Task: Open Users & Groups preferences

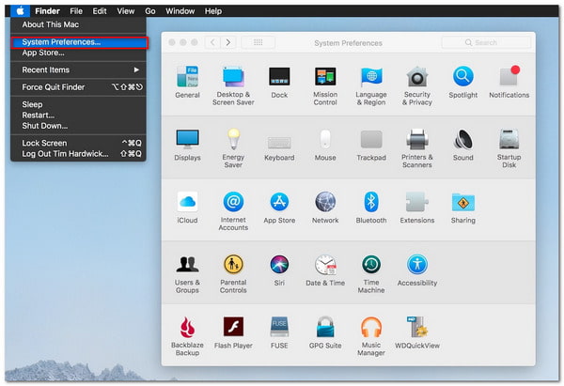Action: (187, 273)
